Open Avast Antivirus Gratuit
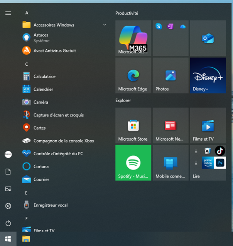Viewport: 233px width, 246px height. click(x=64, y=51)
